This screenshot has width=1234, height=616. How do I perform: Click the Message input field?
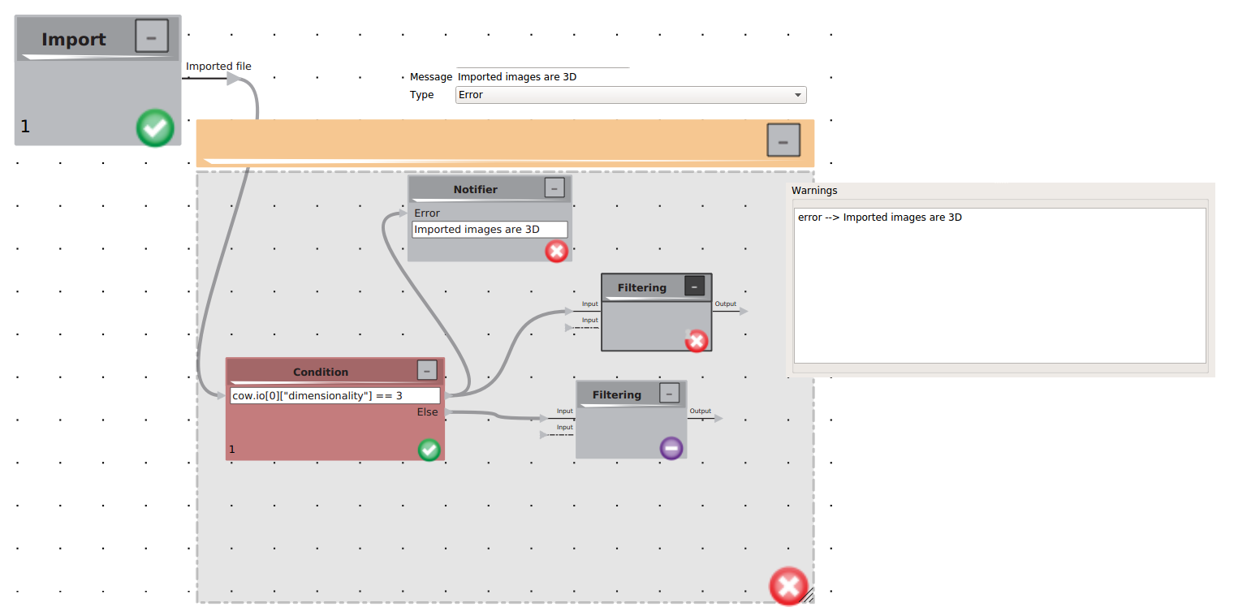coord(542,77)
